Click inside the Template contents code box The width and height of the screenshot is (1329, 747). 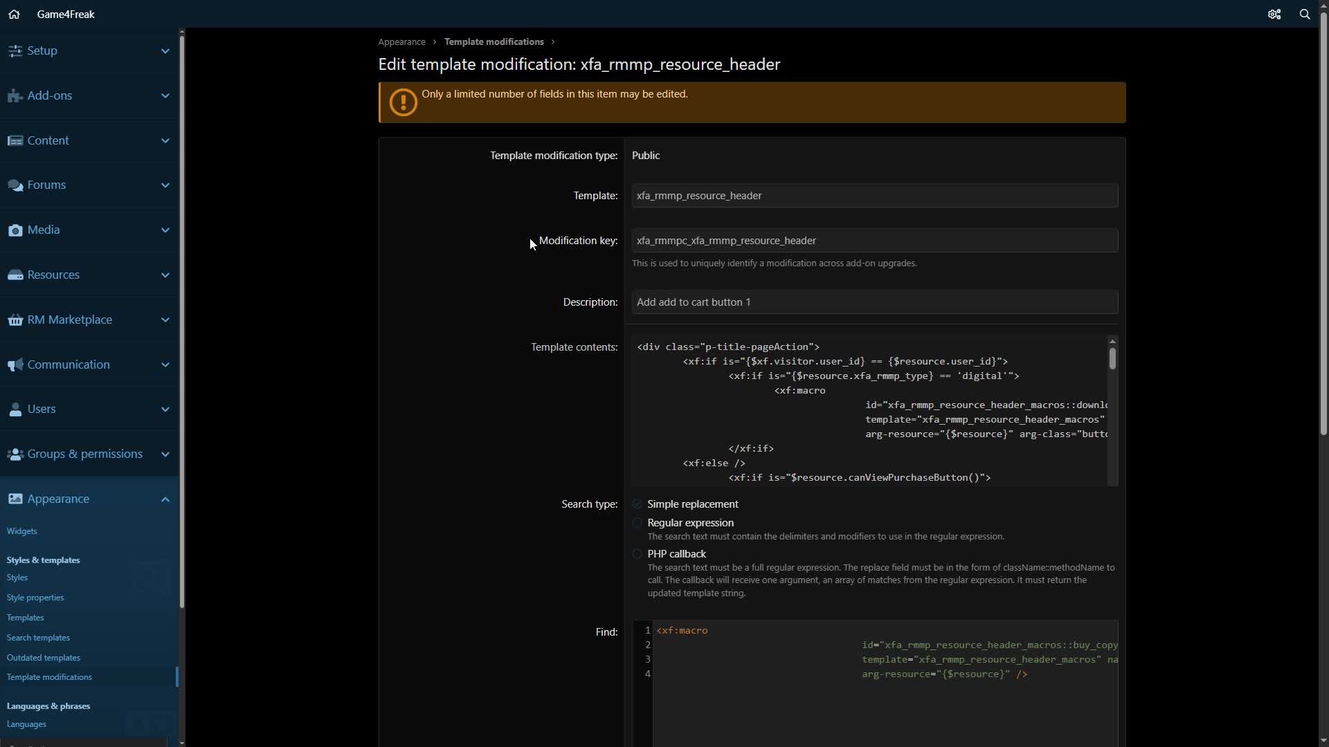[x=869, y=412]
